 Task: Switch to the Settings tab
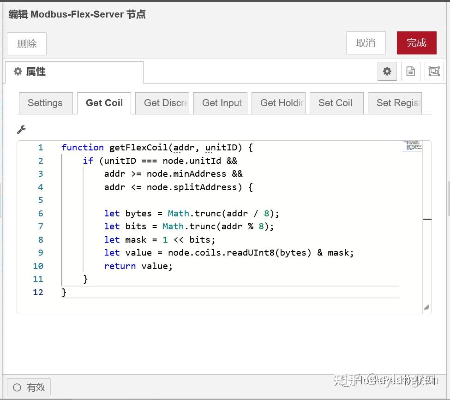pos(45,103)
